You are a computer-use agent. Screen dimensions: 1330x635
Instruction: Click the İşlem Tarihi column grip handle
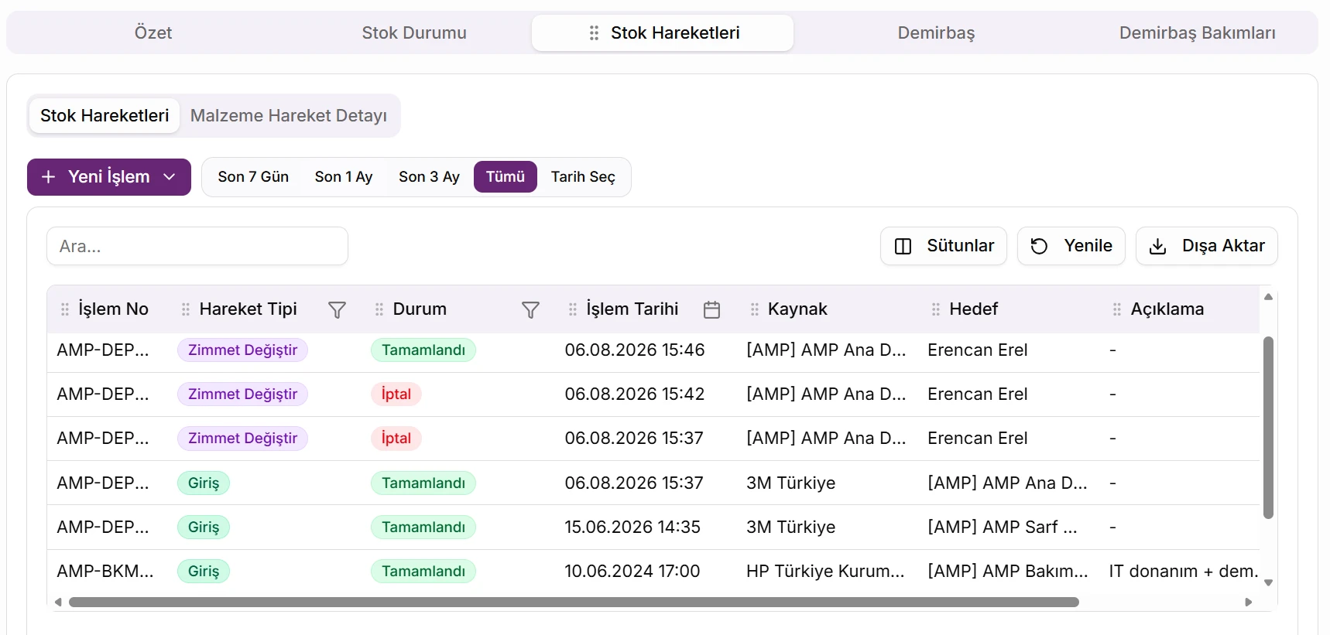(573, 309)
